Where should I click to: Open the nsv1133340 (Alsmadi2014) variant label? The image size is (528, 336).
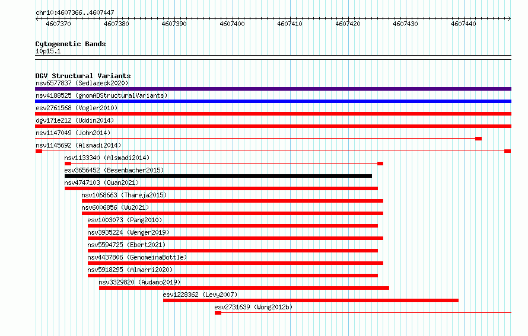coord(107,158)
